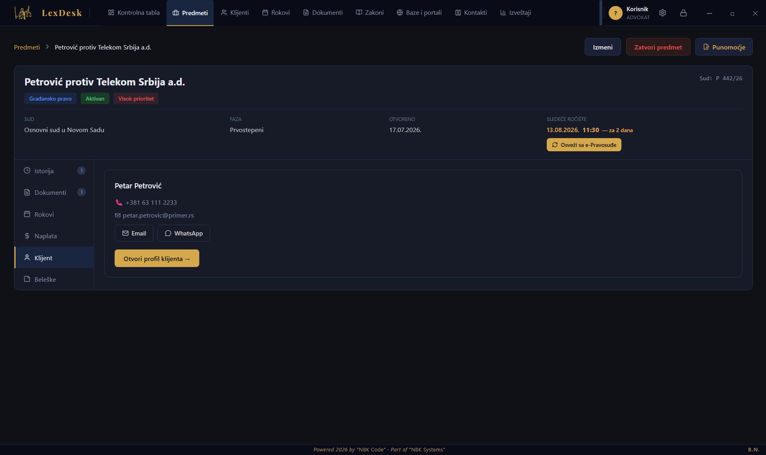This screenshot has height=455, width=766.
Task: Open the Dokumenti top navigation tab
Action: click(x=323, y=13)
